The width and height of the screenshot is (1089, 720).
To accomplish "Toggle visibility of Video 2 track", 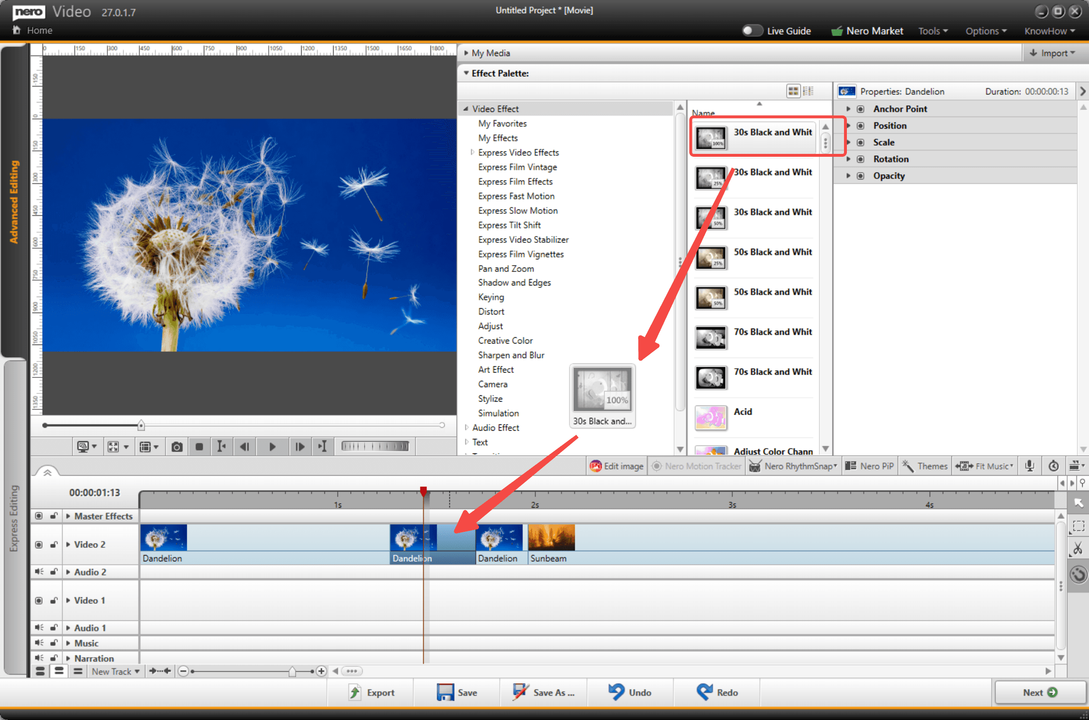I will coord(39,544).
